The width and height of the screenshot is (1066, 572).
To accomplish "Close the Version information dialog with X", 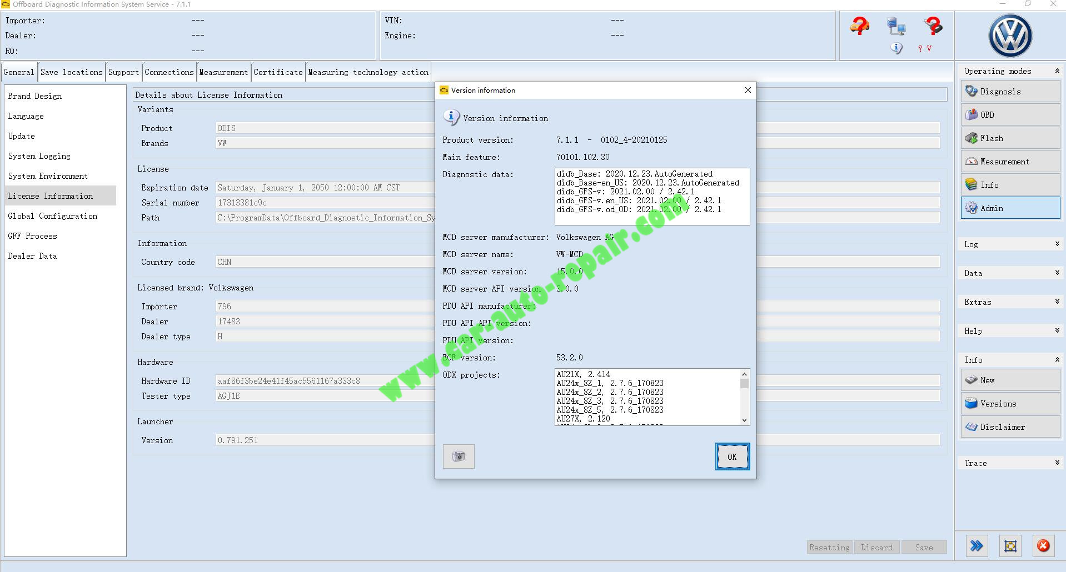I will tap(748, 90).
